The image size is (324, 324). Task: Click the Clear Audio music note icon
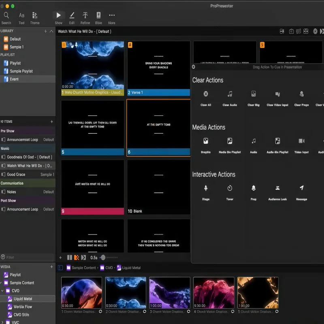click(x=230, y=94)
